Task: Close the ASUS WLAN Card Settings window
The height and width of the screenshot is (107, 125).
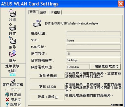Action: 121,4
